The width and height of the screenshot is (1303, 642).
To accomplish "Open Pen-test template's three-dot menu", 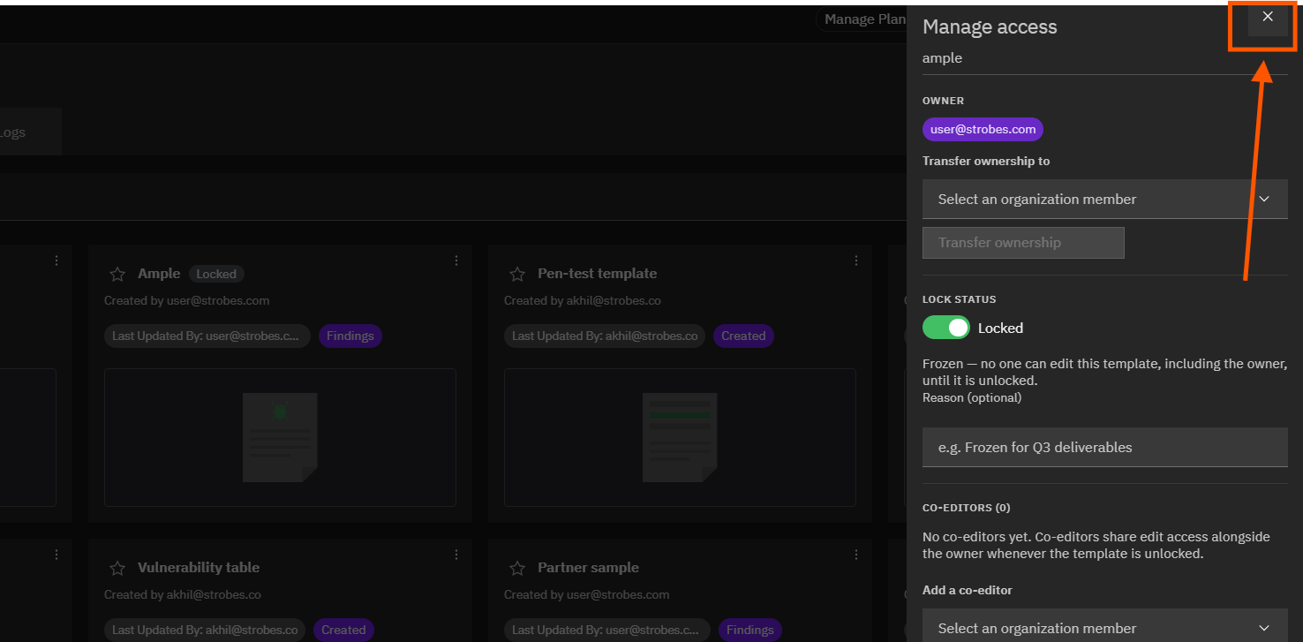I will 856,261.
